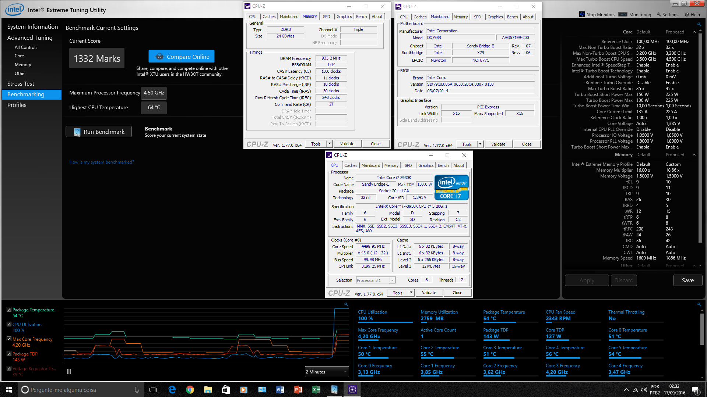
Task: Open Task View from the taskbar
Action: [x=153, y=390]
